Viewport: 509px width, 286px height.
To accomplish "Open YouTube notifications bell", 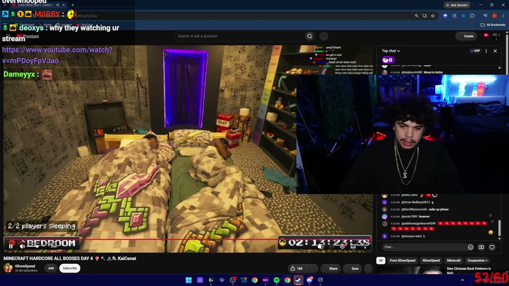I will click(x=486, y=36).
